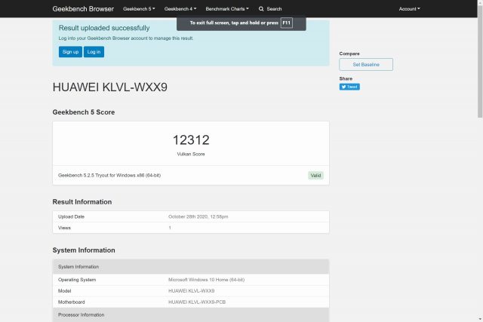Select the upload date 'October 28th 2020, 12:58pm'

[x=198, y=216]
